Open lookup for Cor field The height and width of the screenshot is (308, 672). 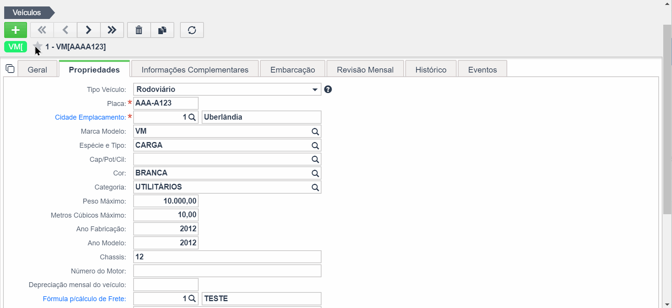click(315, 173)
